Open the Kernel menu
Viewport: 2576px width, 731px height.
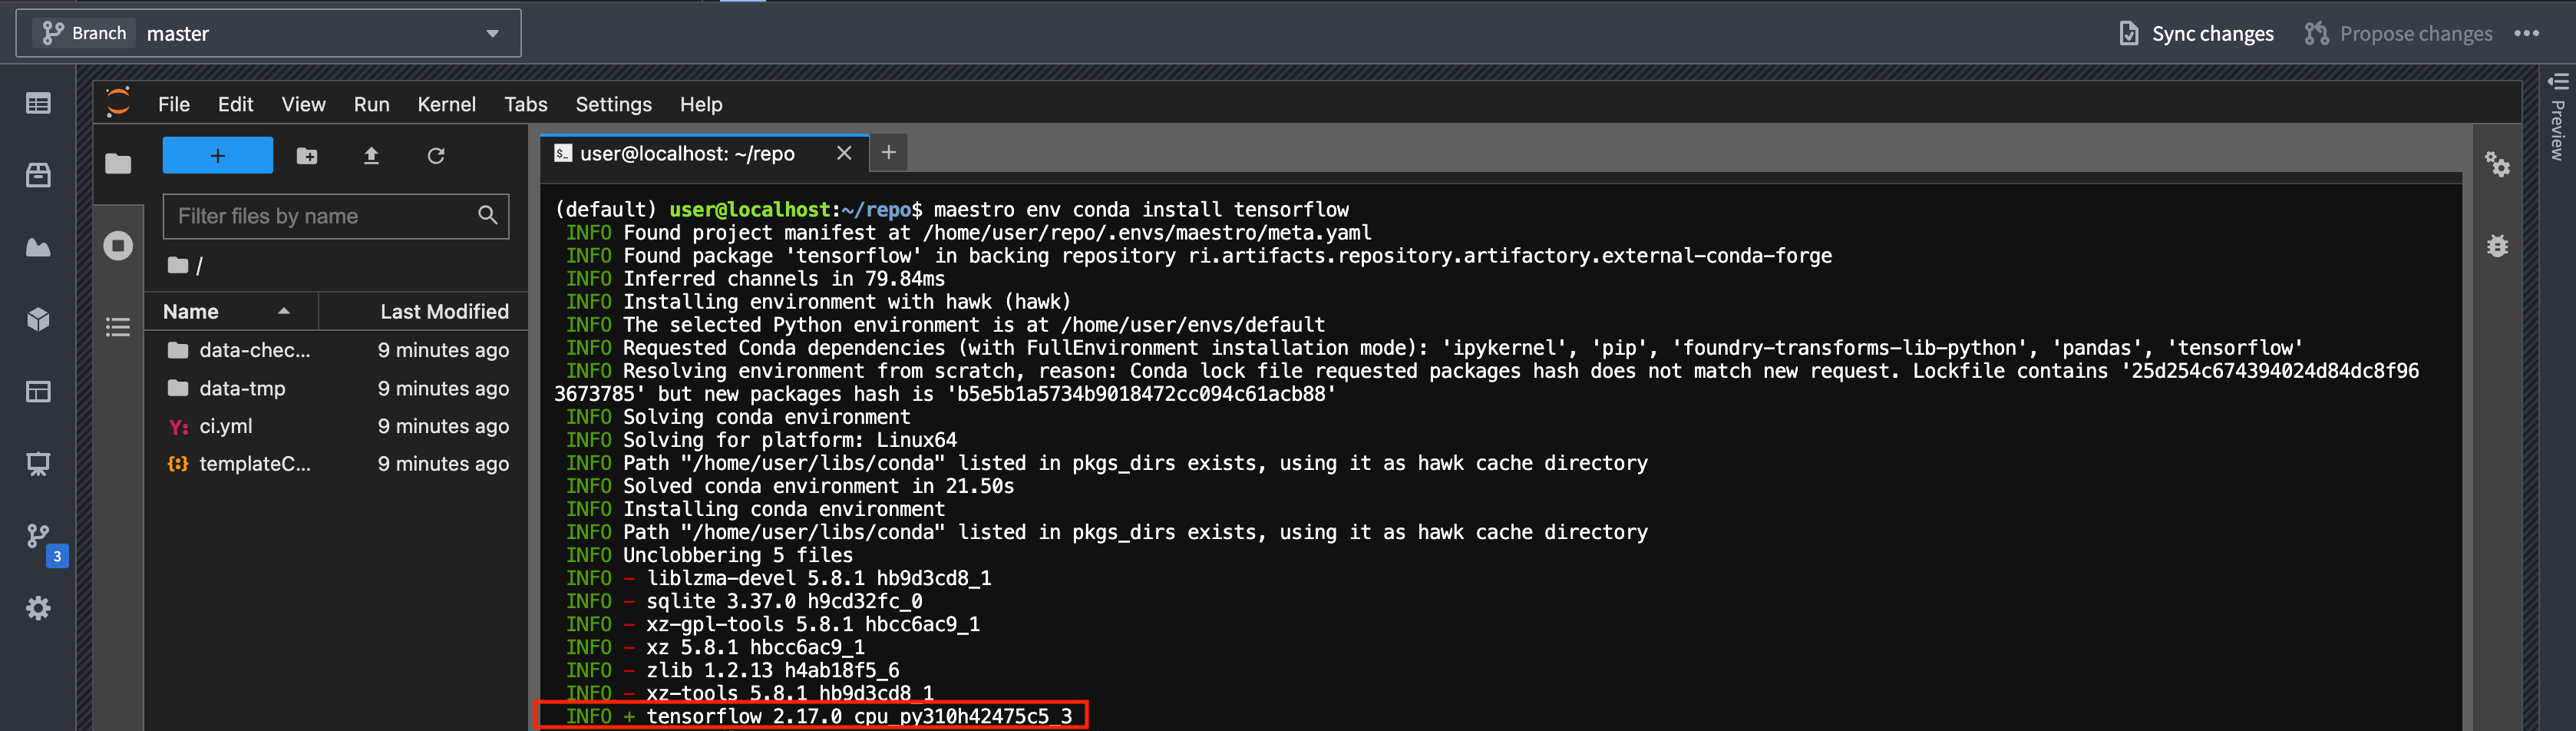[x=446, y=104]
